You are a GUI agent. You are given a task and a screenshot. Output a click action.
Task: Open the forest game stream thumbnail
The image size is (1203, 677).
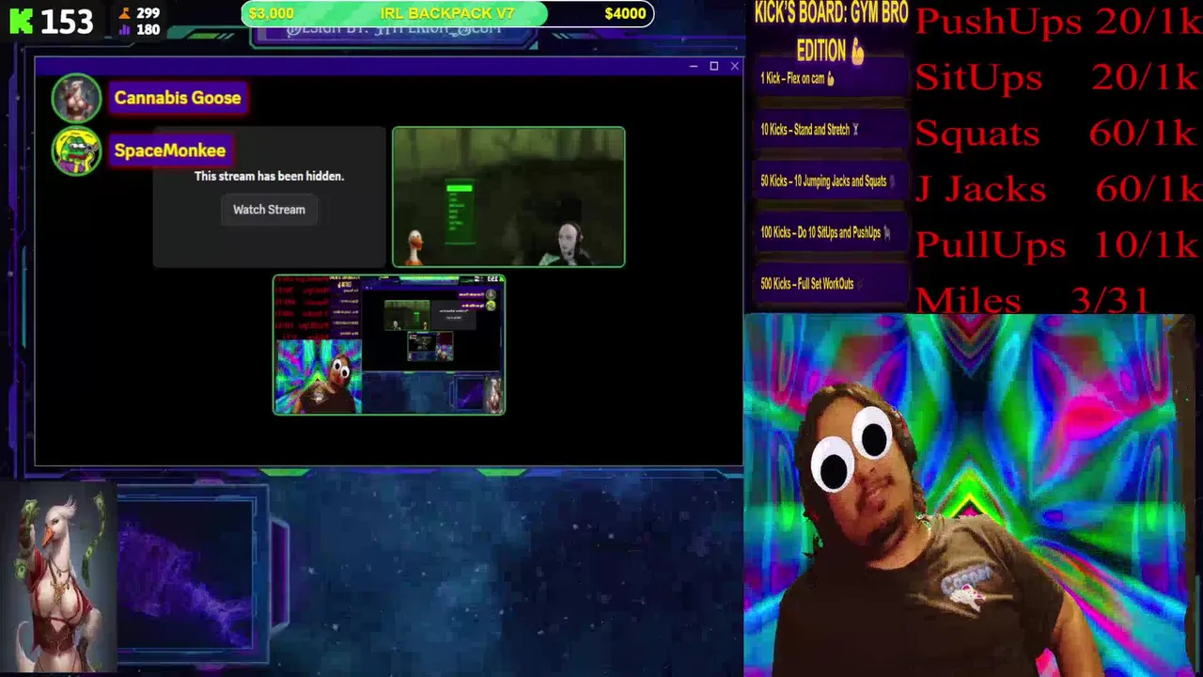click(x=508, y=197)
